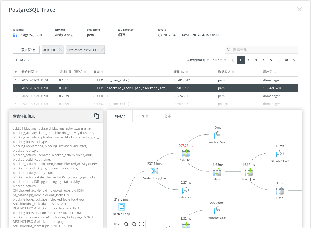Click the 'SELECT 1' query cell
The height and width of the screenshot is (228, 311).
(x=101, y=96)
